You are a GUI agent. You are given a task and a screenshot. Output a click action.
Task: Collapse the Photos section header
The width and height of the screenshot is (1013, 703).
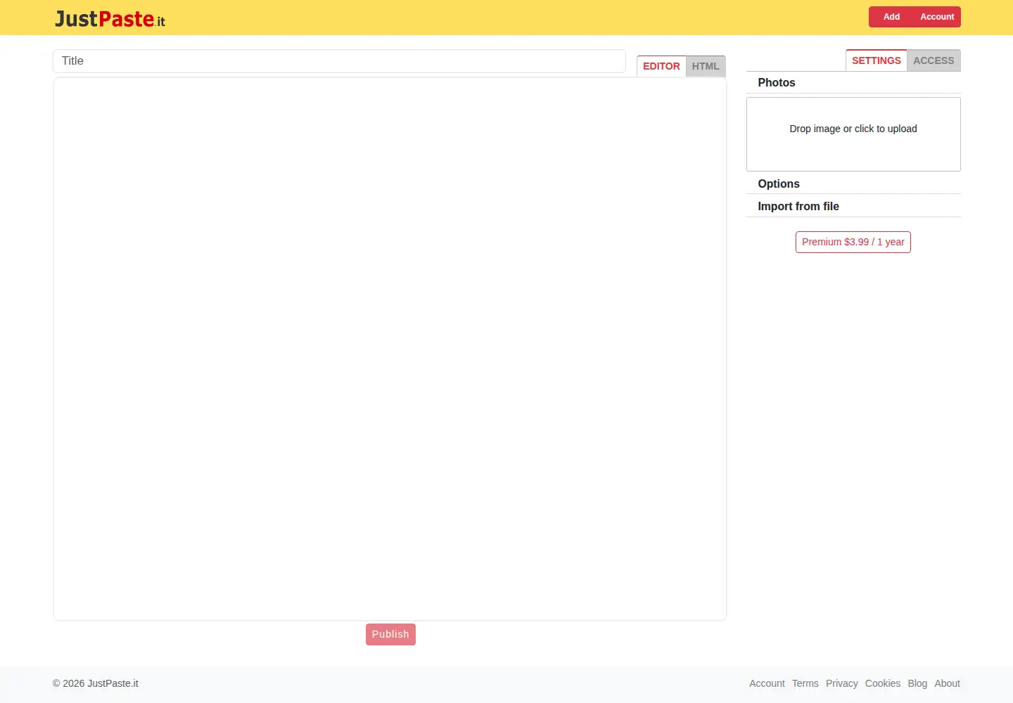point(853,82)
